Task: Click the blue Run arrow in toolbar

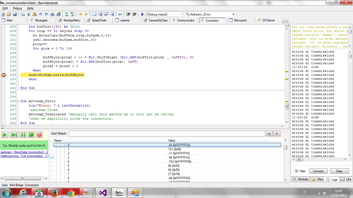Action: (142, 14)
